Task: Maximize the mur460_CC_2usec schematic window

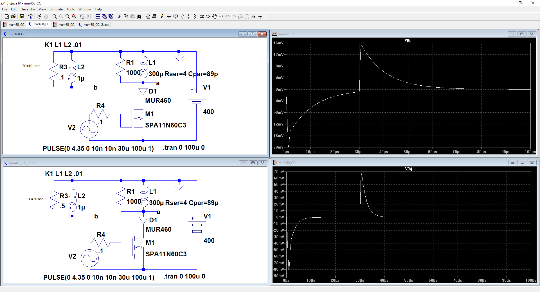Action: tap(253, 163)
